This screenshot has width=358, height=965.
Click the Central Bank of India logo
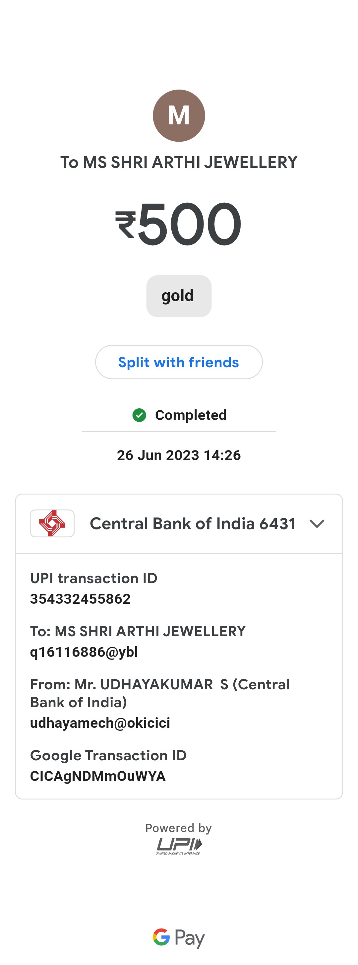click(x=52, y=523)
